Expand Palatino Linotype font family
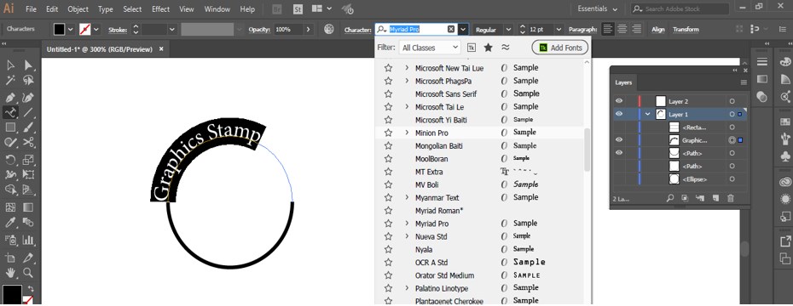Viewport: 793px width, 306px height. tap(407, 288)
